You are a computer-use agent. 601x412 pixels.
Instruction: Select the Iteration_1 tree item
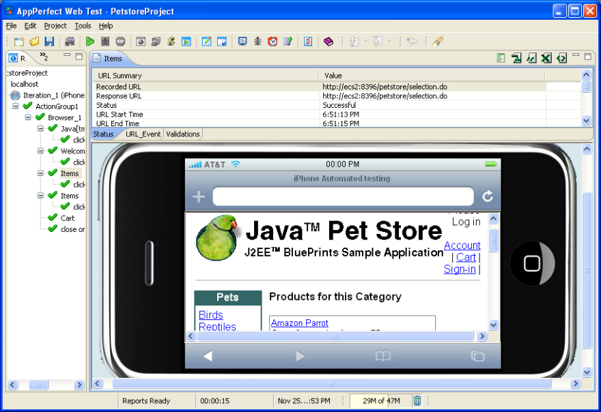click(x=53, y=95)
